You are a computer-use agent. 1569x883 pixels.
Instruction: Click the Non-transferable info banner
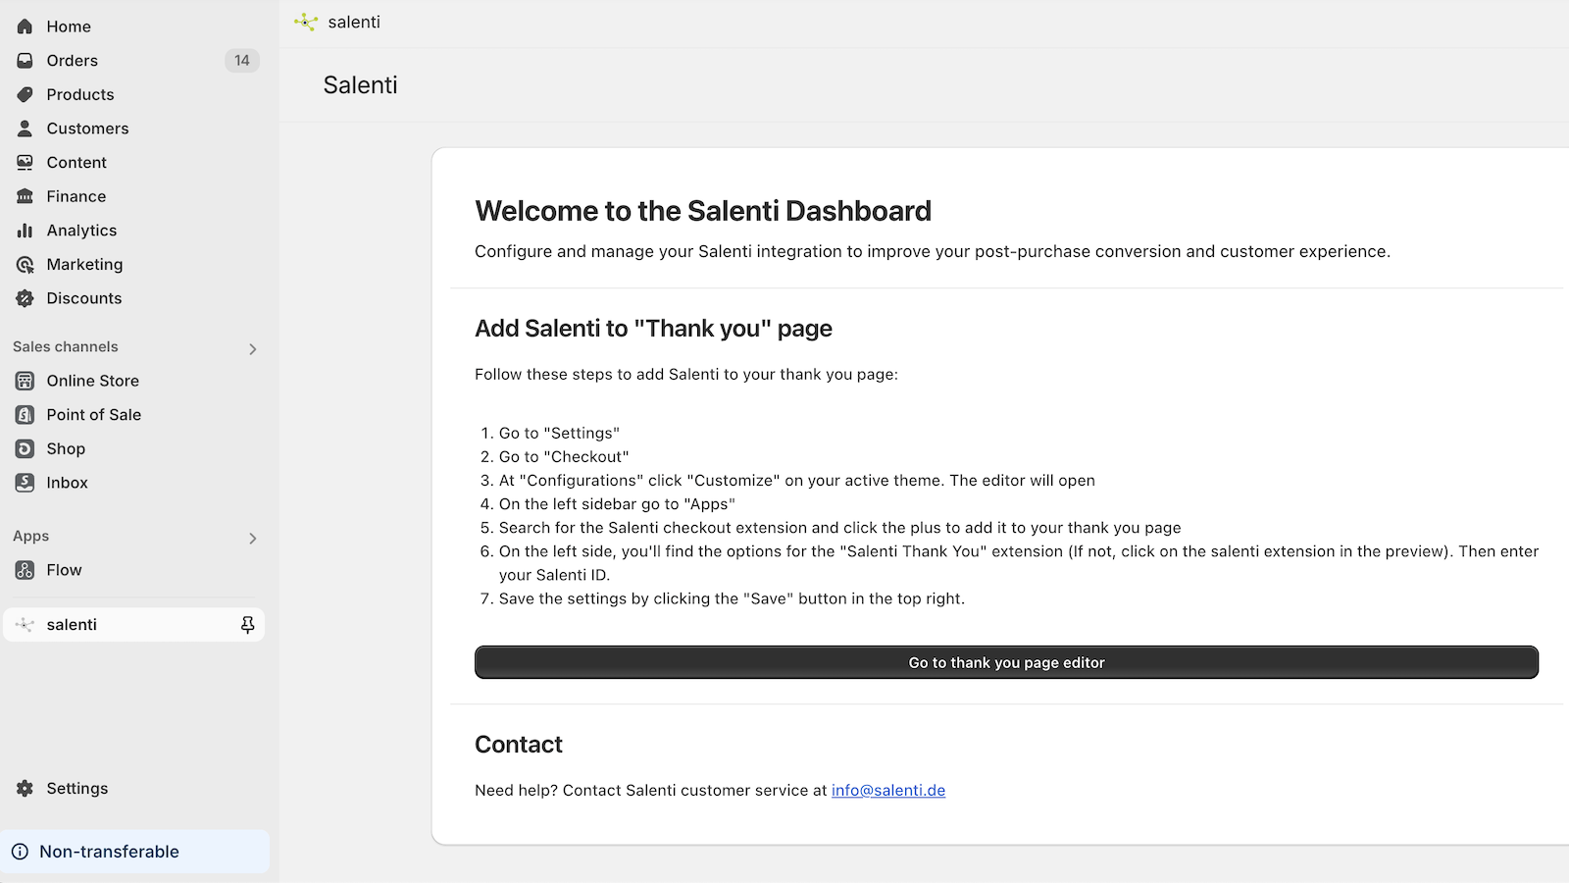click(134, 852)
